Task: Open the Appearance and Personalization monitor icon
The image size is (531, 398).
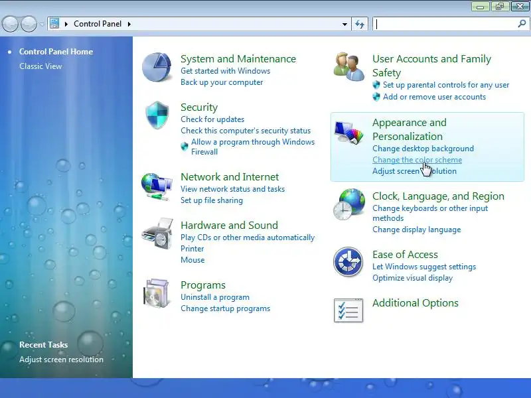Action: (349, 132)
